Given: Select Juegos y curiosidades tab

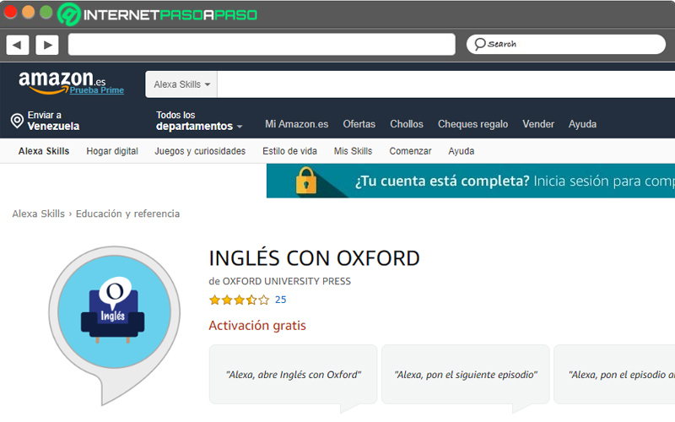Looking at the screenshot, I should 200,151.
